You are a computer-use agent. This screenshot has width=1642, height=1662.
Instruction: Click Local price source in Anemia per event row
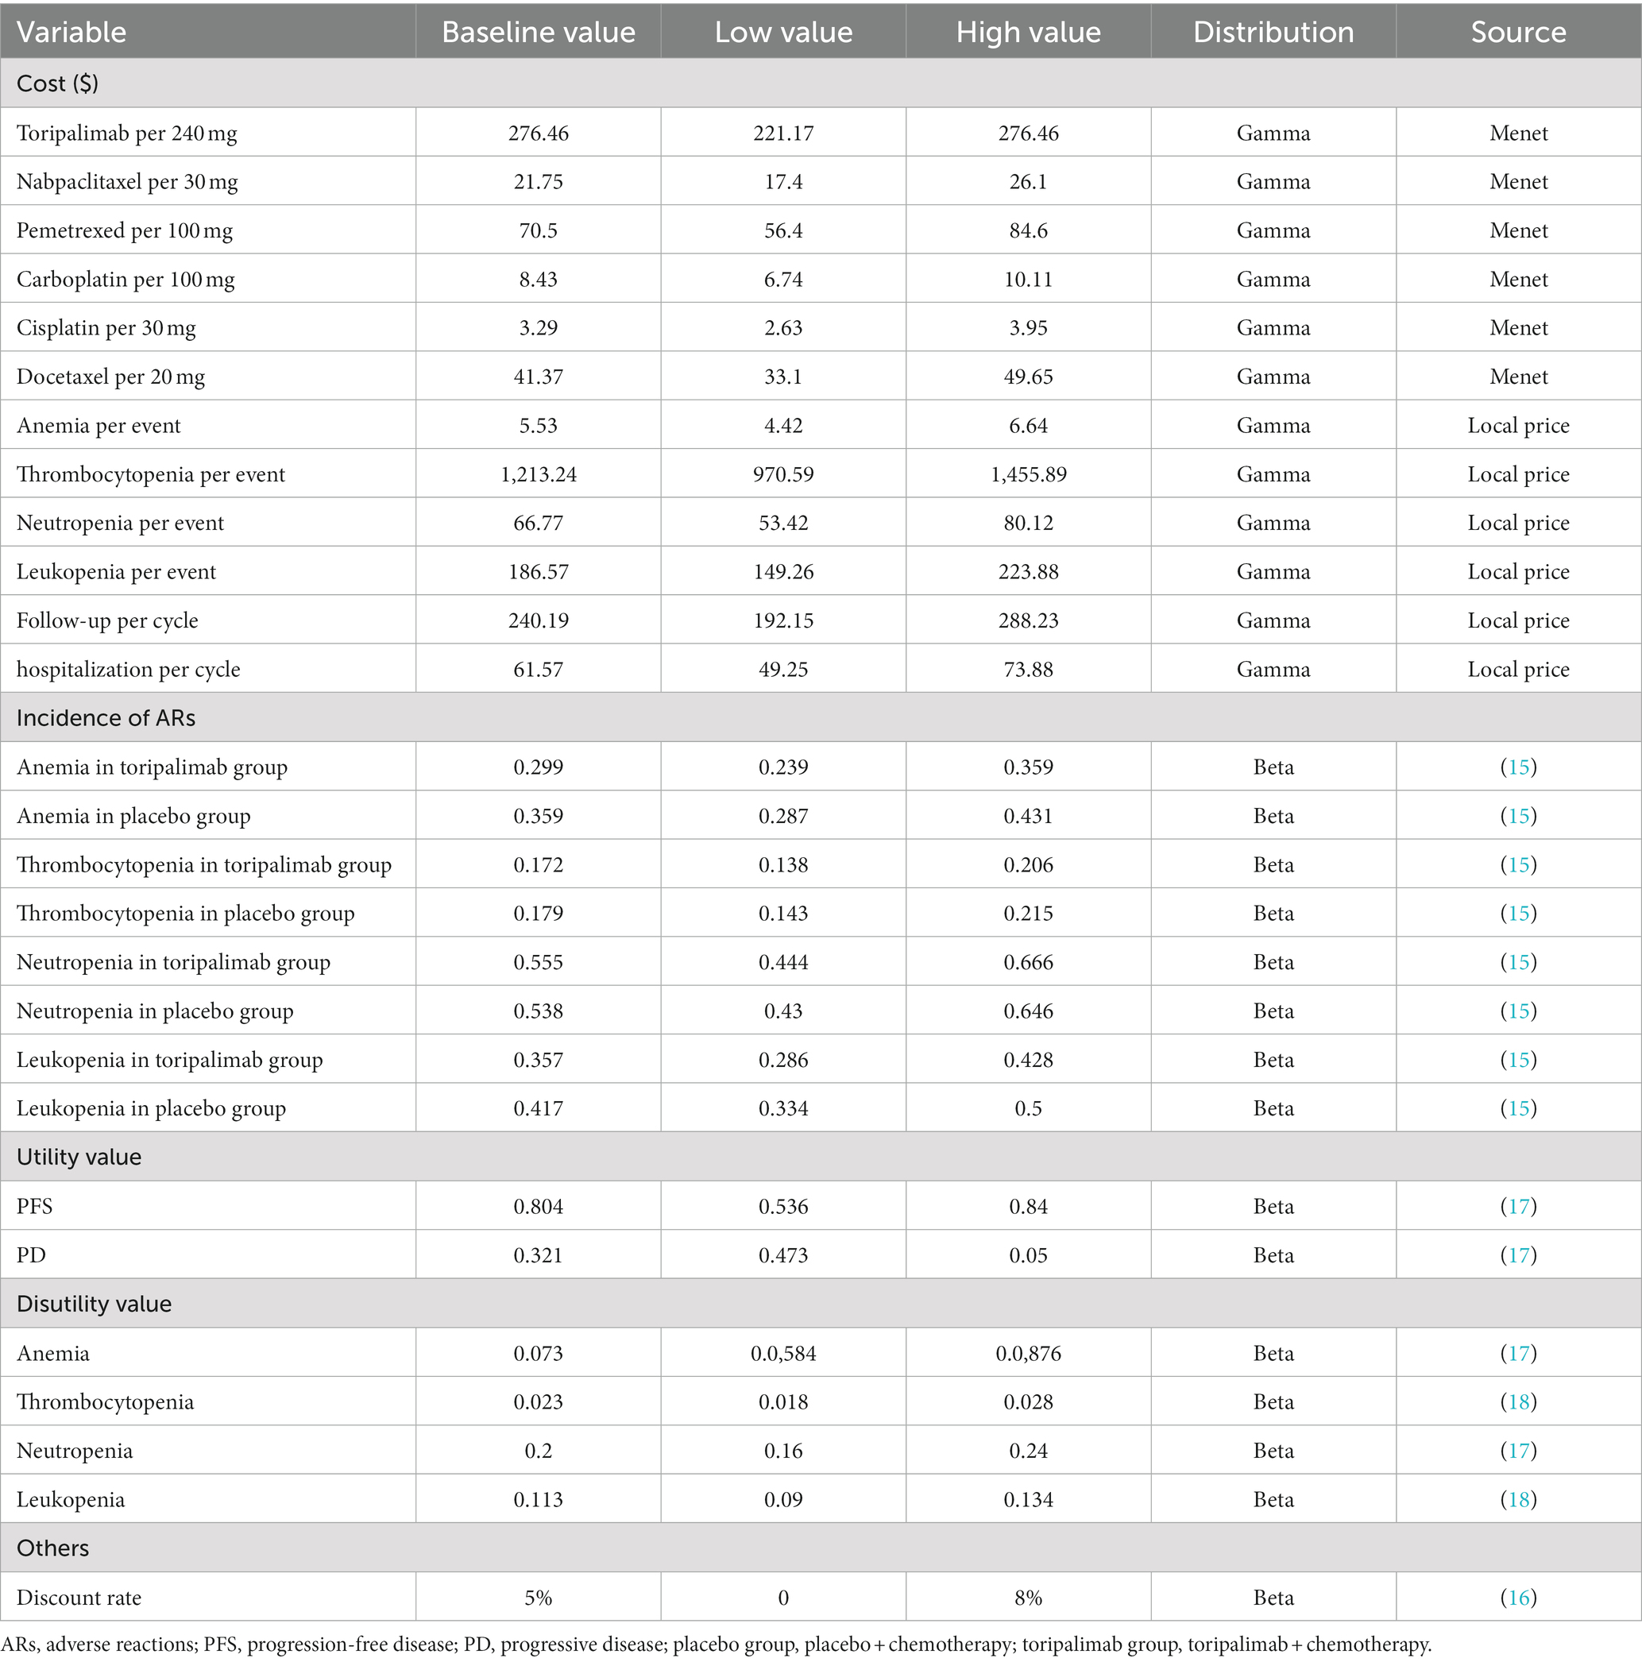[1519, 426]
